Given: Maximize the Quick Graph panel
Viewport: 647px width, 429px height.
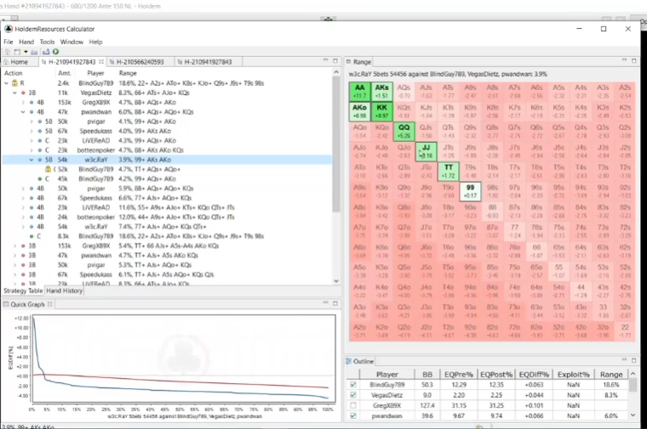Looking at the screenshot, I should pos(335,303).
